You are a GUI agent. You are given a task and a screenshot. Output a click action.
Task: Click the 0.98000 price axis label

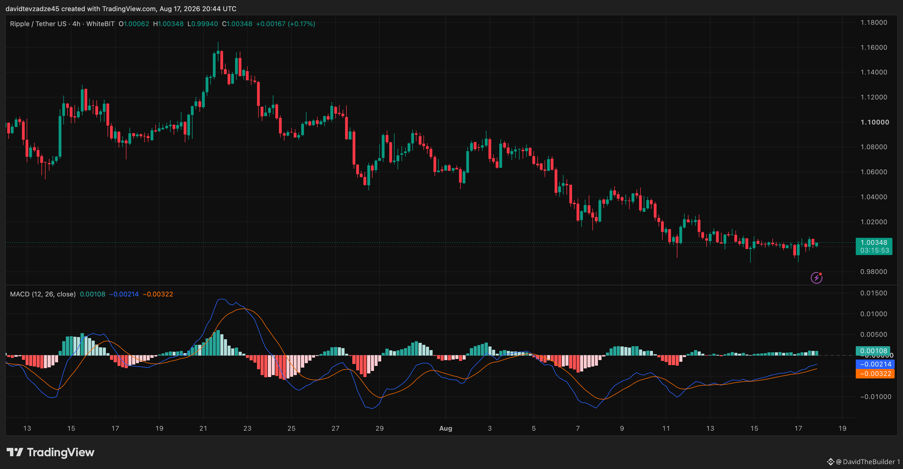(874, 272)
